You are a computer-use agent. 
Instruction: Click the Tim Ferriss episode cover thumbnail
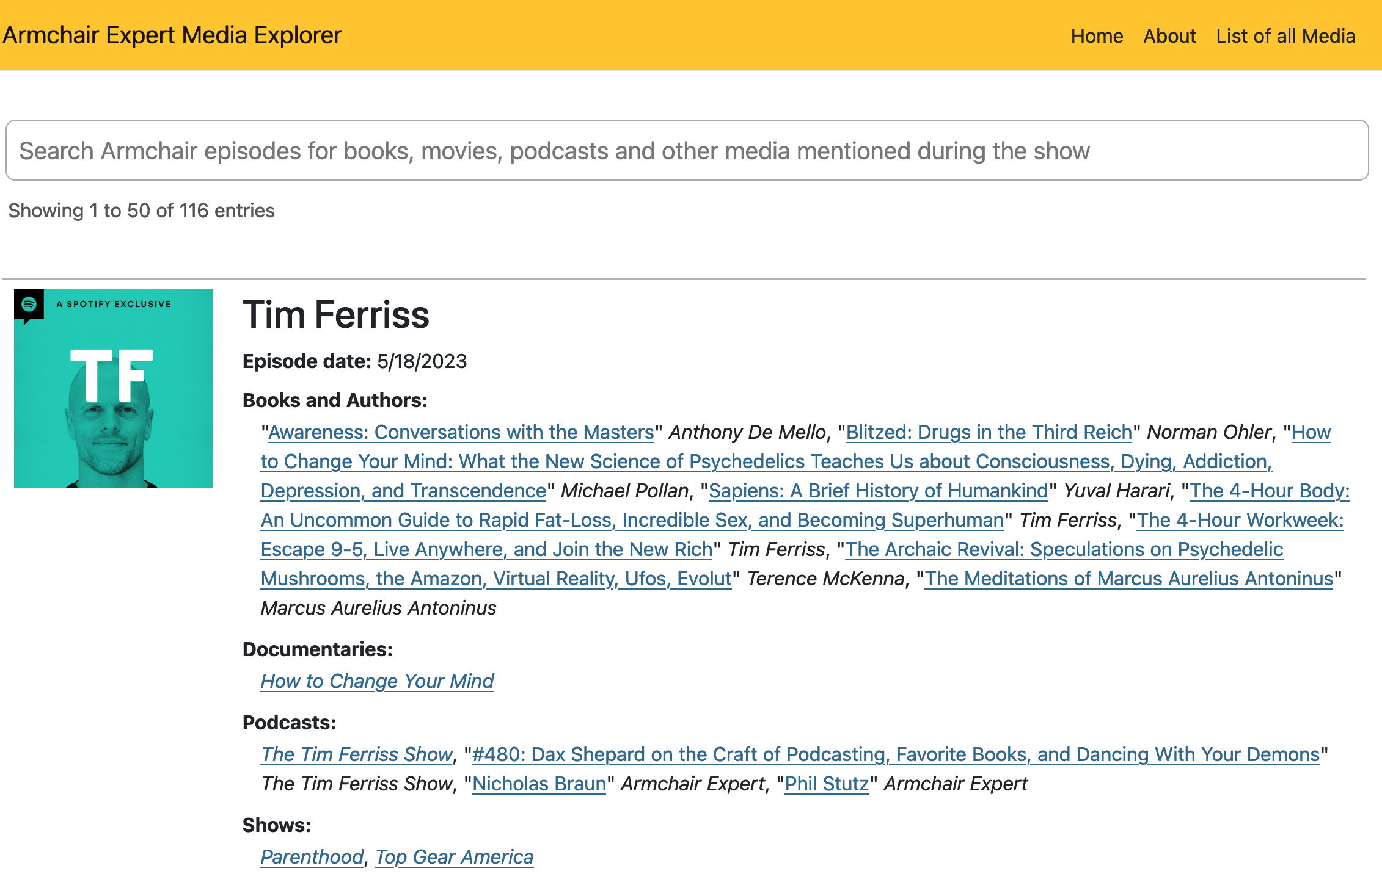click(113, 389)
